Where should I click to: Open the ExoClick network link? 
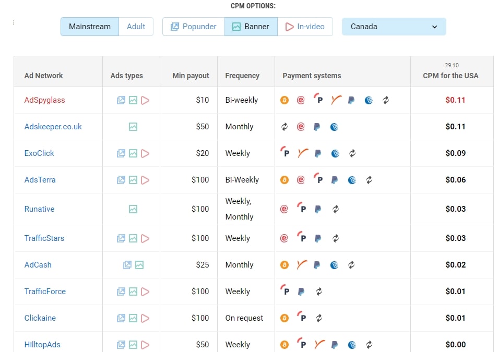point(39,153)
